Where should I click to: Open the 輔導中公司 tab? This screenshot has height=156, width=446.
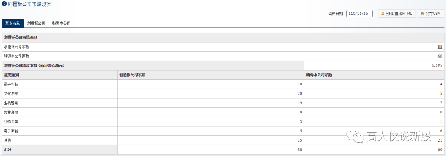61,24
